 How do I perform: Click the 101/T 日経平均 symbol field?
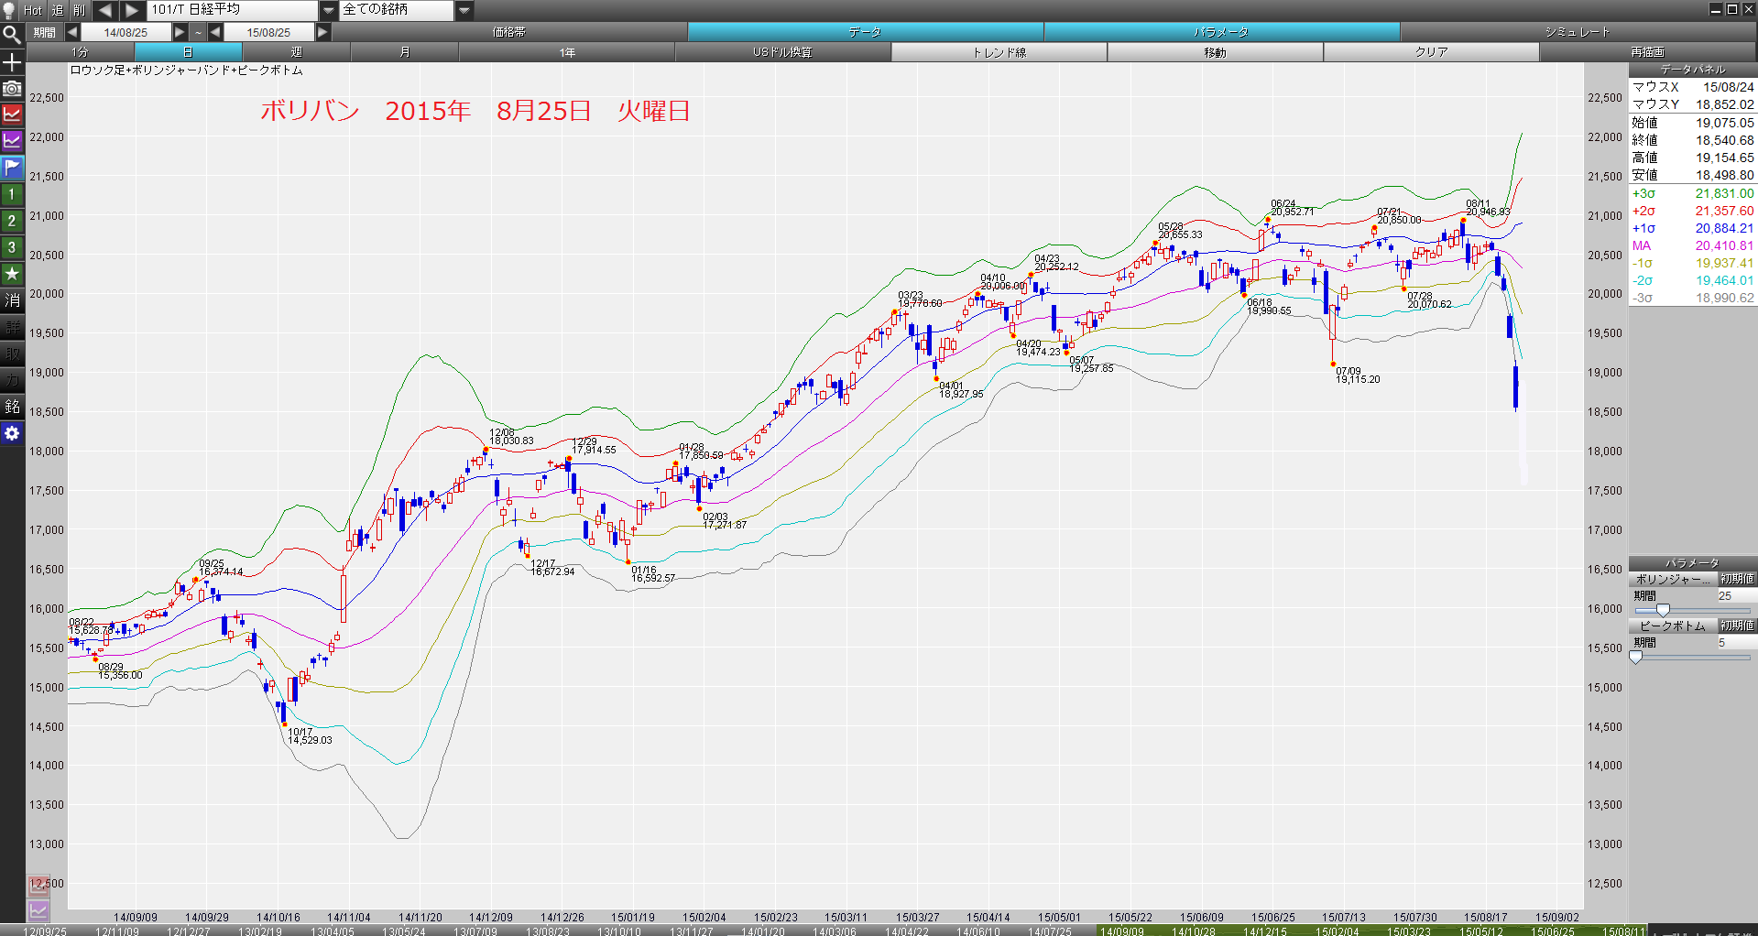233,10
